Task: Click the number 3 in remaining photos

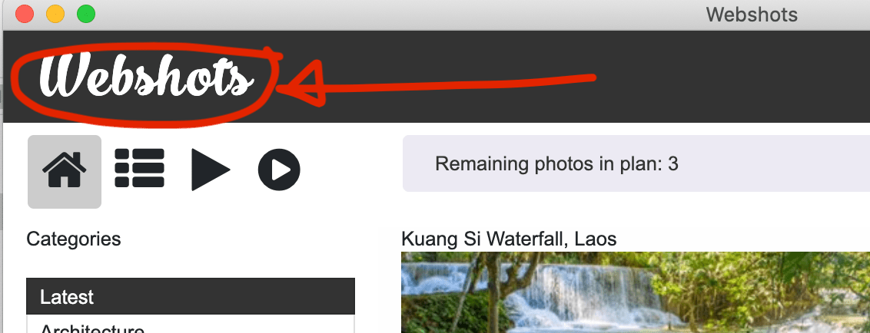Action: [673, 164]
